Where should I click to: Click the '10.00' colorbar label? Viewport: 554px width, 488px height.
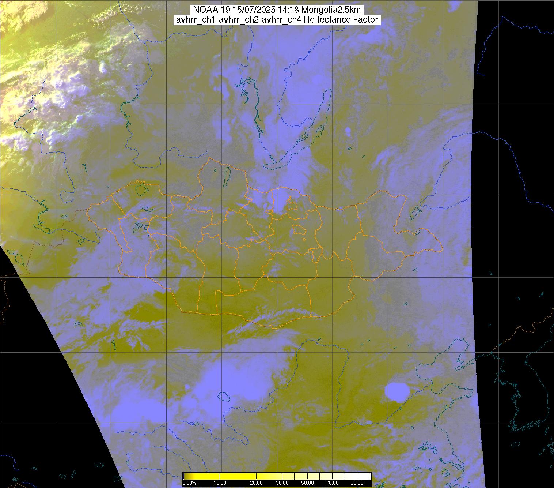[x=220, y=483]
